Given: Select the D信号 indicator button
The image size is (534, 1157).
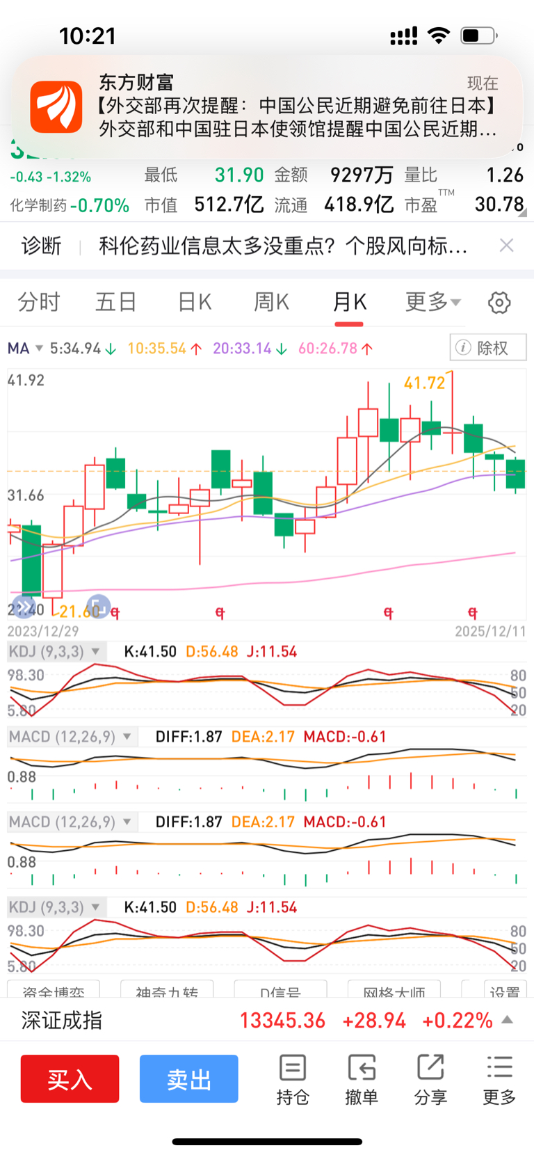Looking at the screenshot, I should [x=281, y=990].
